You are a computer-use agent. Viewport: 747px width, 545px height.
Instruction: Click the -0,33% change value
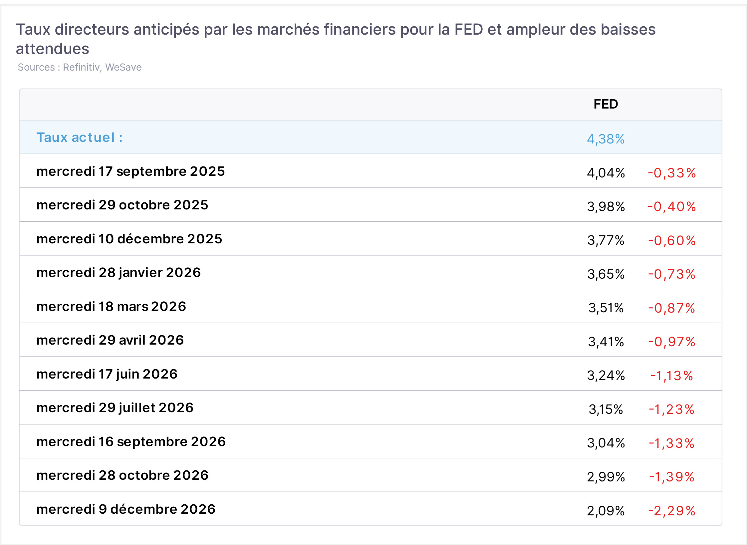[x=672, y=173]
